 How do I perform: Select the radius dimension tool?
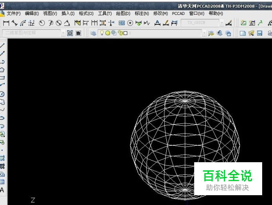point(42,23)
